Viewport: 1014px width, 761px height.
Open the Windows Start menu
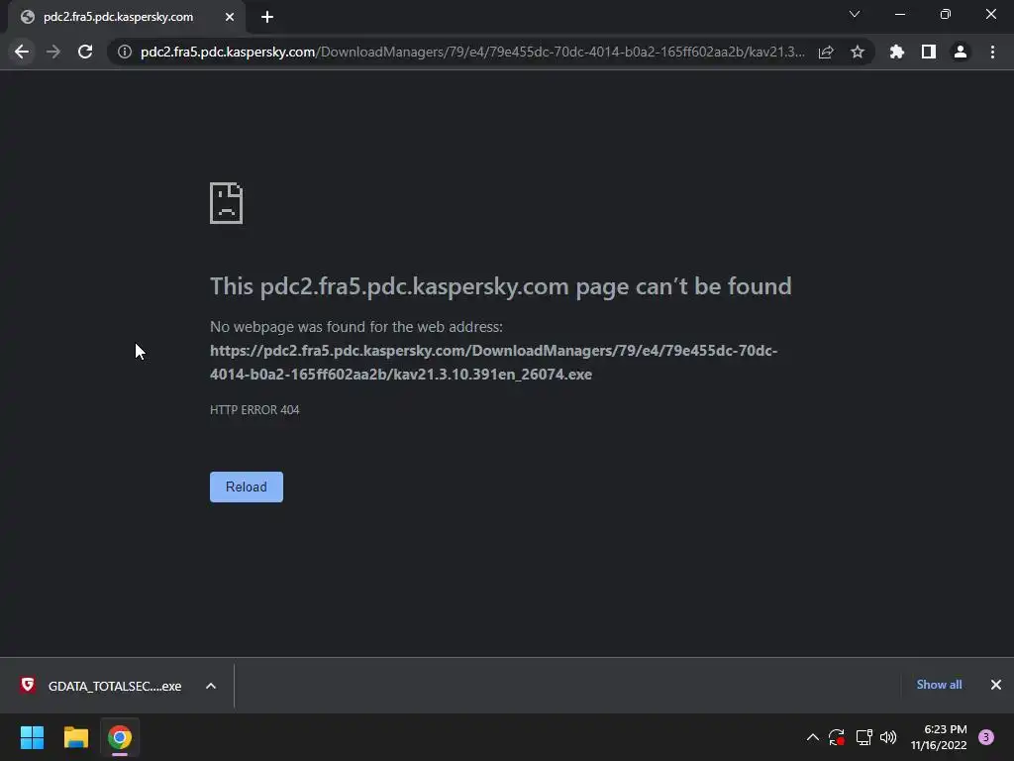pyautogui.click(x=33, y=737)
